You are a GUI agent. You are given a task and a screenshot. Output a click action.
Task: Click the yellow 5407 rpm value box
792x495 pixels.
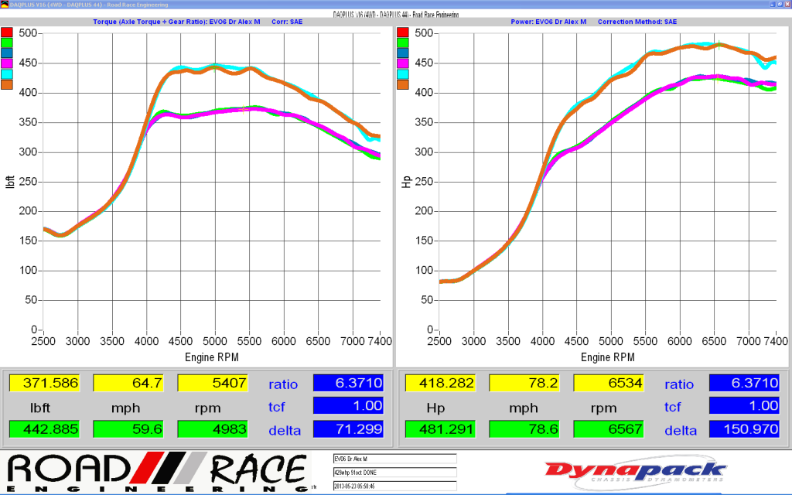point(213,383)
